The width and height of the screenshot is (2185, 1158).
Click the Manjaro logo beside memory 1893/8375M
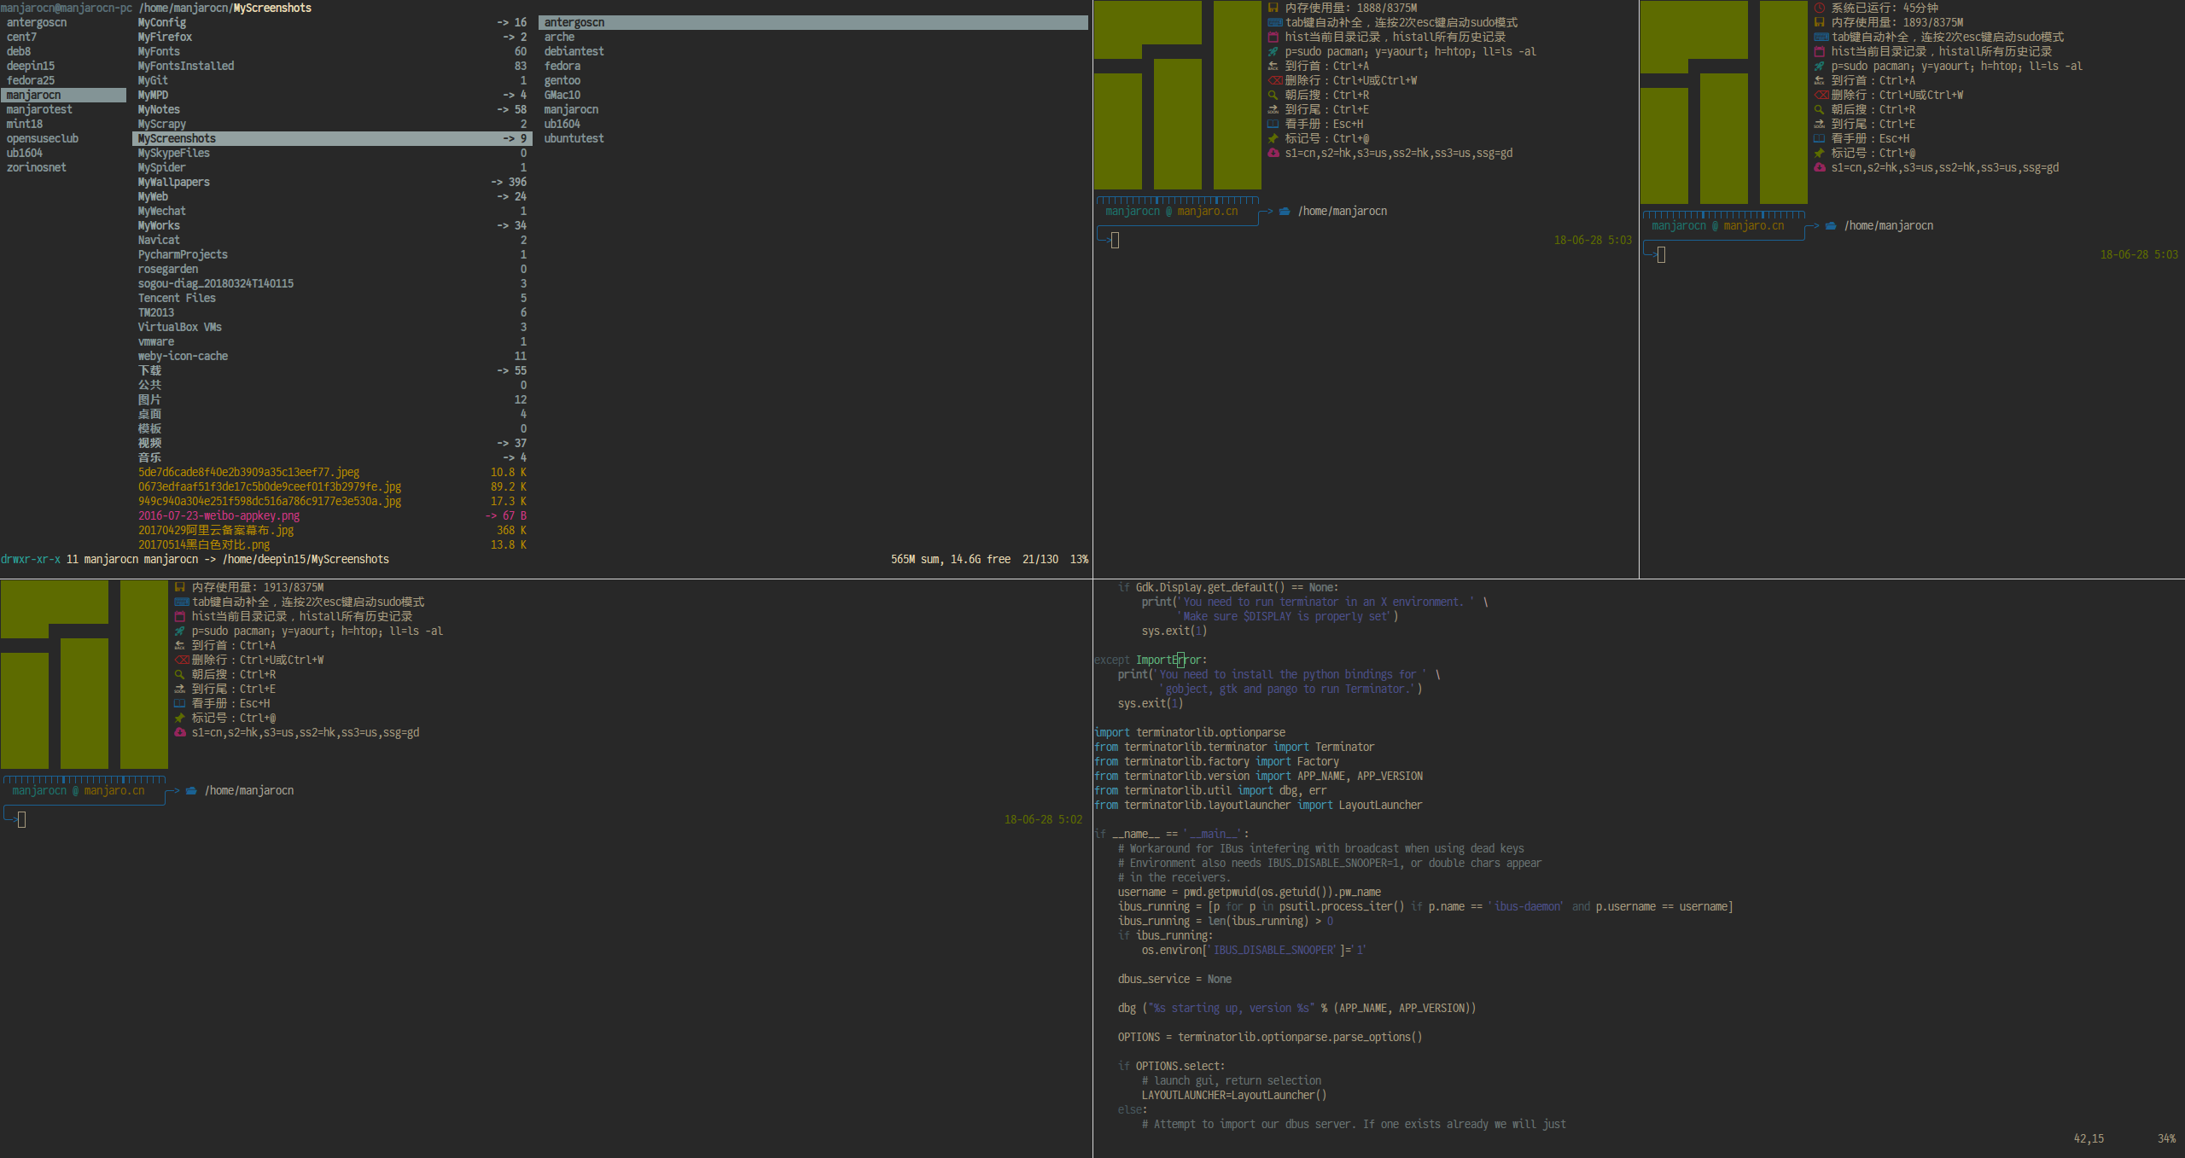point(1723,102)
